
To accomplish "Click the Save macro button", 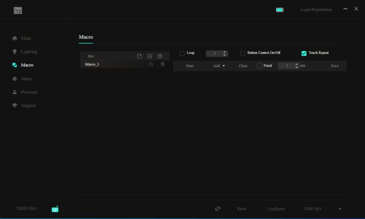I will tap(335, 66).
